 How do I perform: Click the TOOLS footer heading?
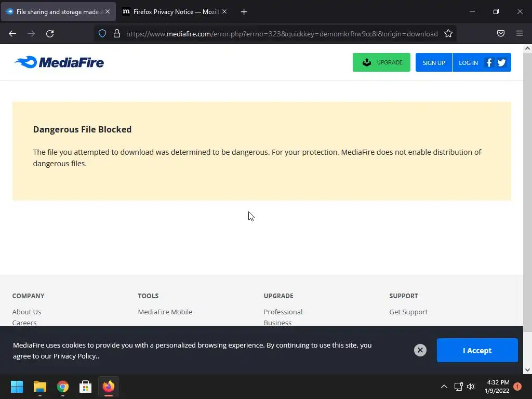tap(148, 296)
